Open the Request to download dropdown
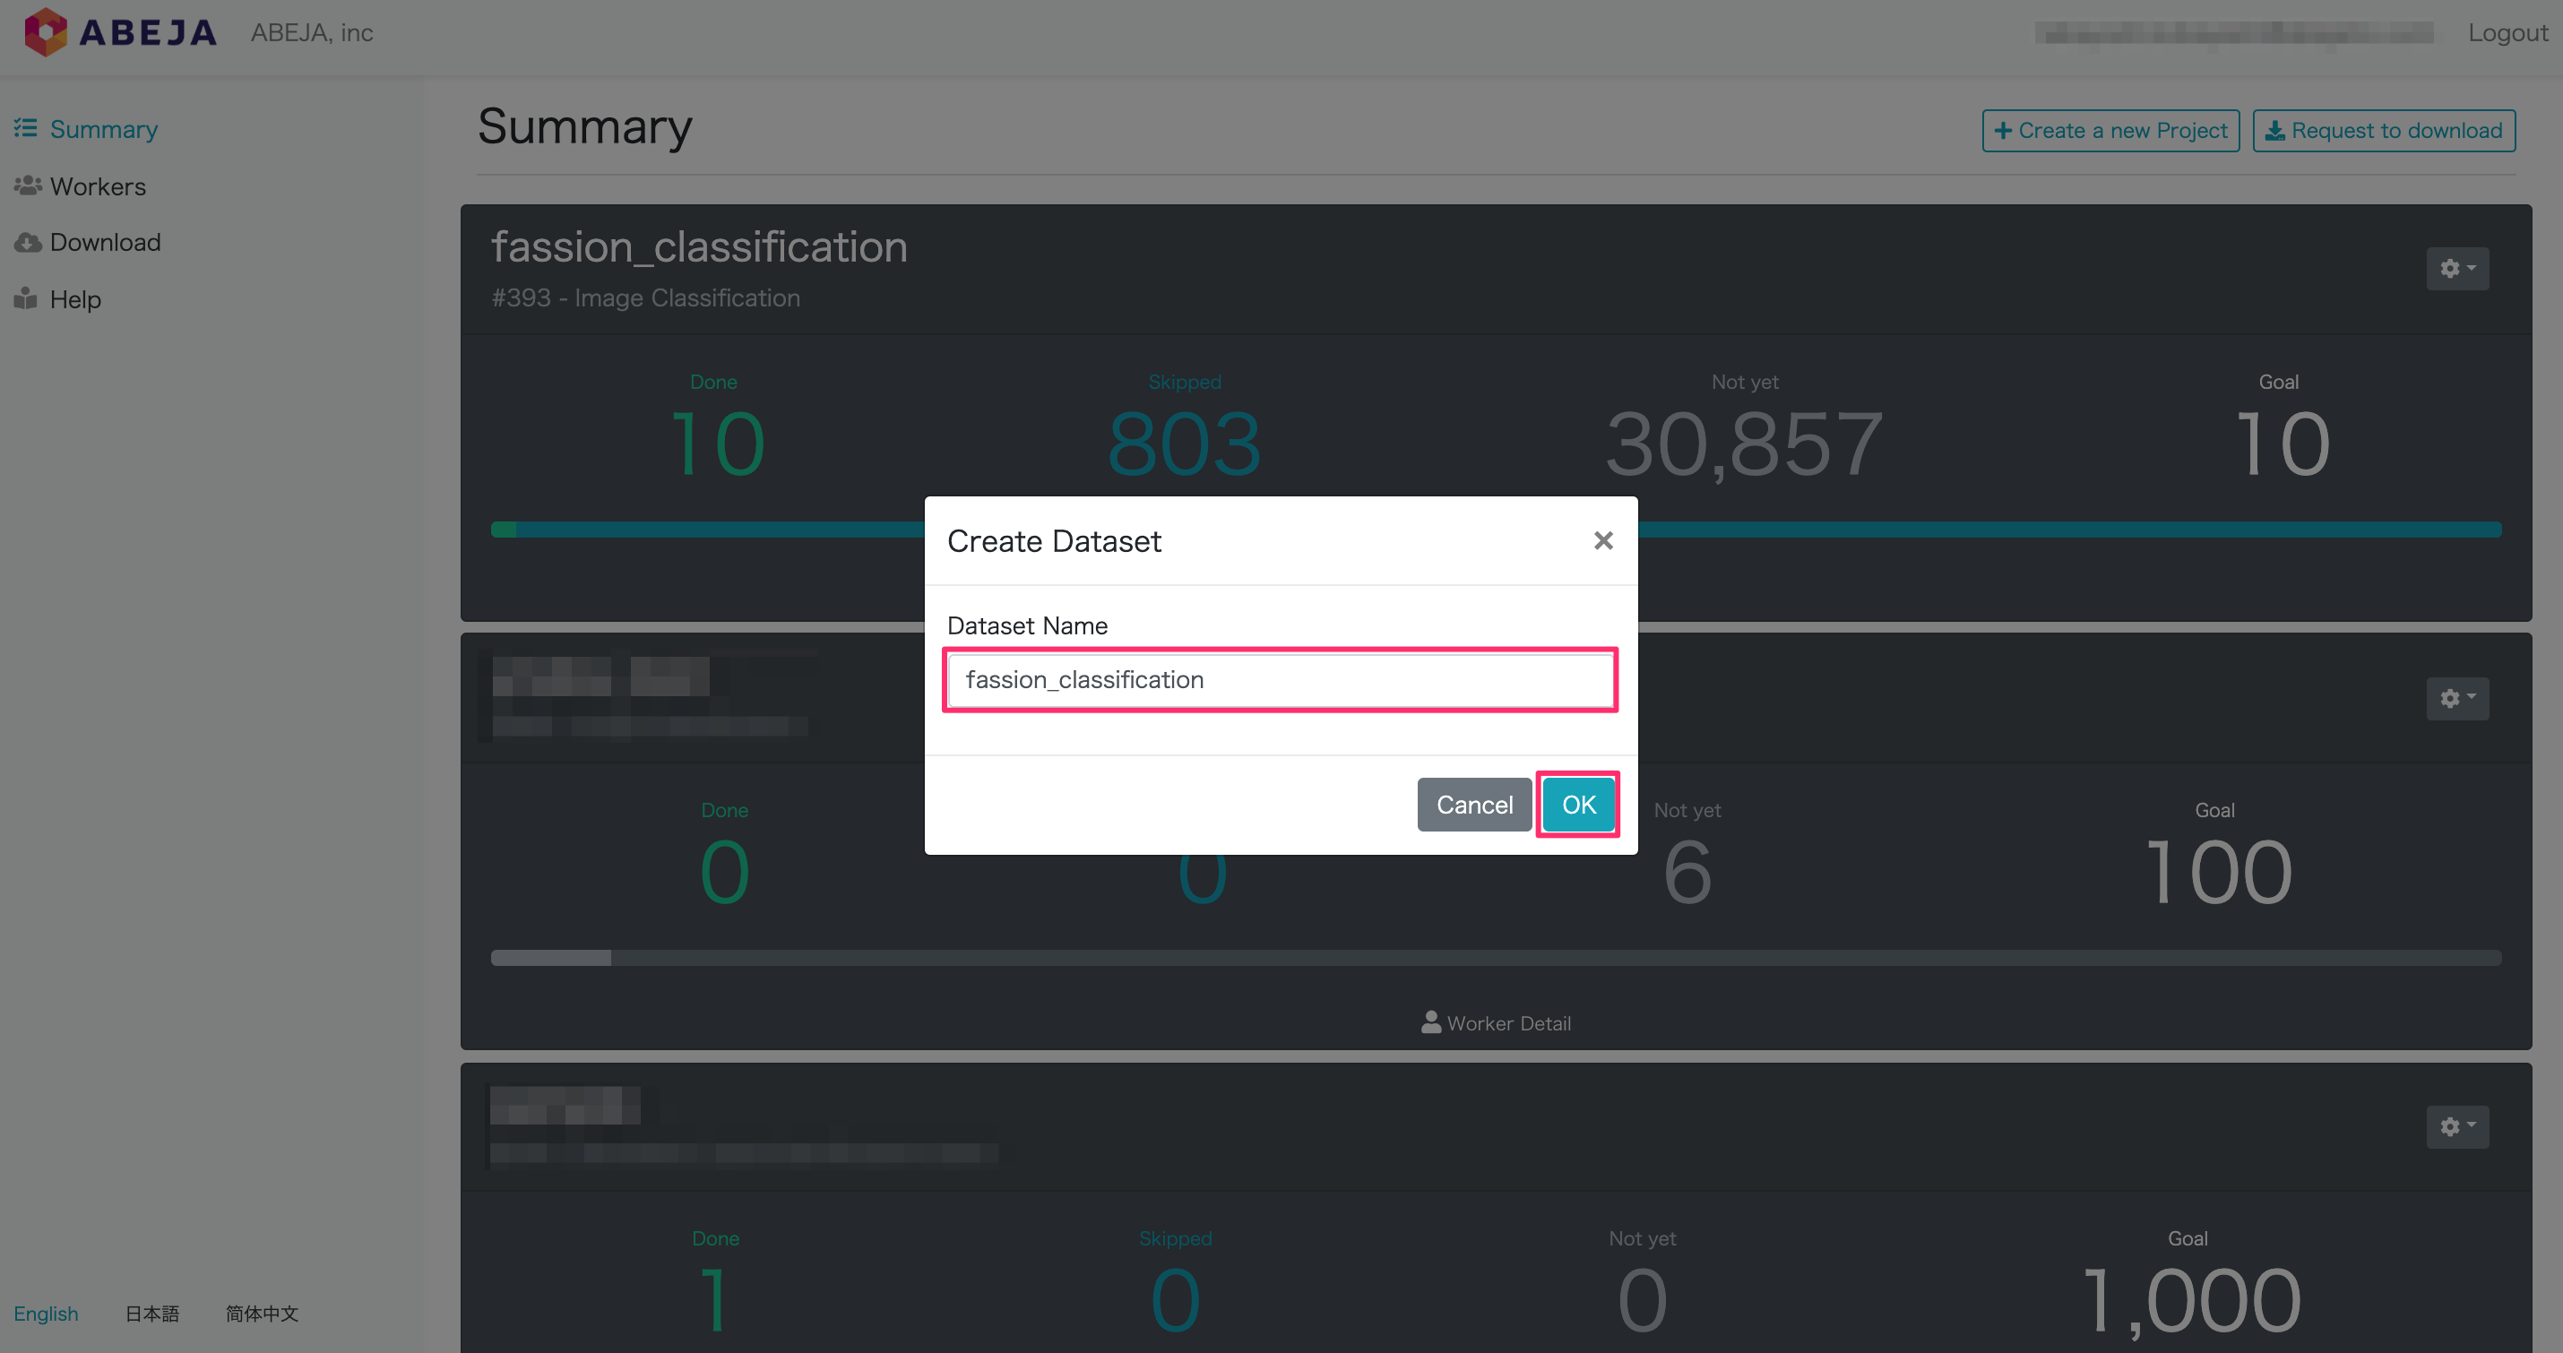 2383,129
